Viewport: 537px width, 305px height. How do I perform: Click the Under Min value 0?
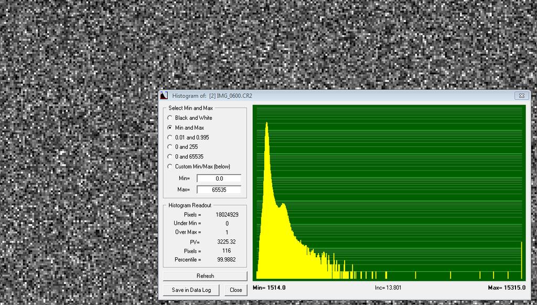point(227,224)
